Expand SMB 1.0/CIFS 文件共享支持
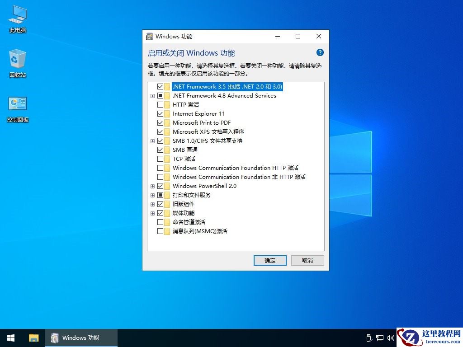This screenshot has width=463, height=347. pyautogui.click(x=152, y=141)
